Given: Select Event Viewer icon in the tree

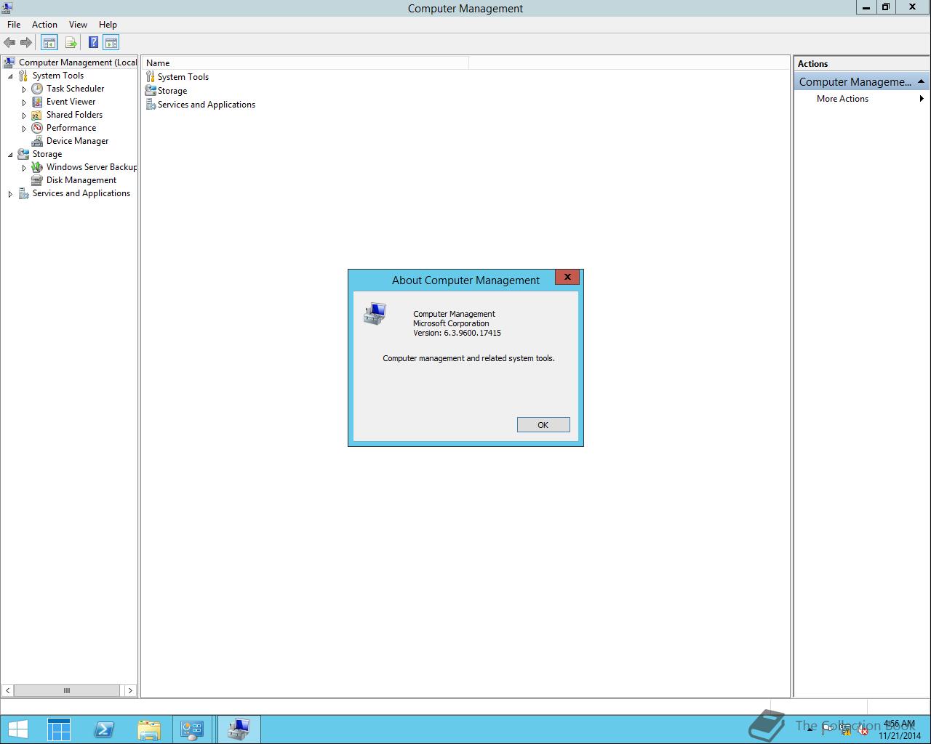Looking at the screenshot, I should point(37,102).
